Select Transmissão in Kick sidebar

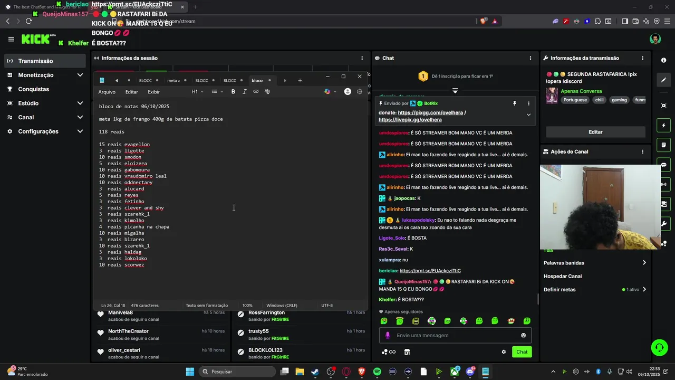pos(44,61)
